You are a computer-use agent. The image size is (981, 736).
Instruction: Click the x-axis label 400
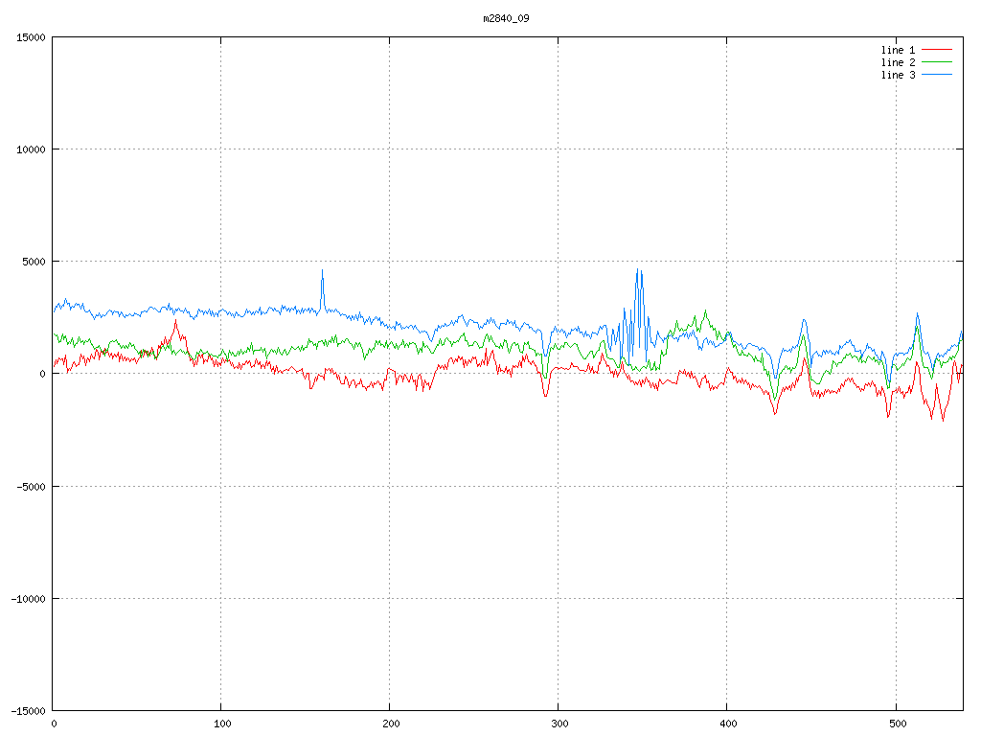pyautogui.click(x=728, y=724)
